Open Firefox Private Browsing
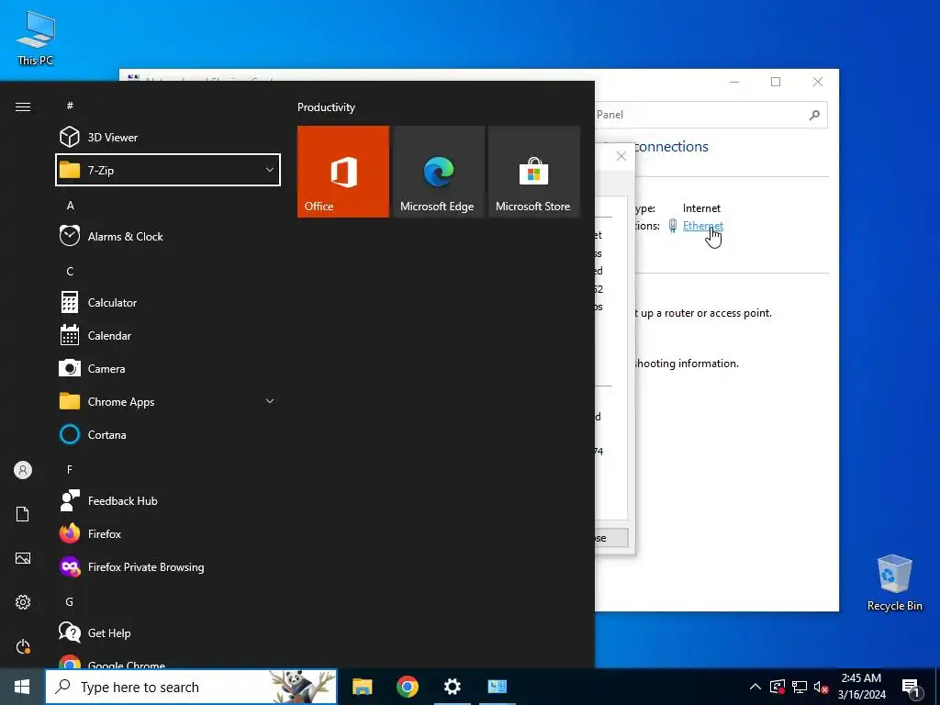 (x=168, y=566)
